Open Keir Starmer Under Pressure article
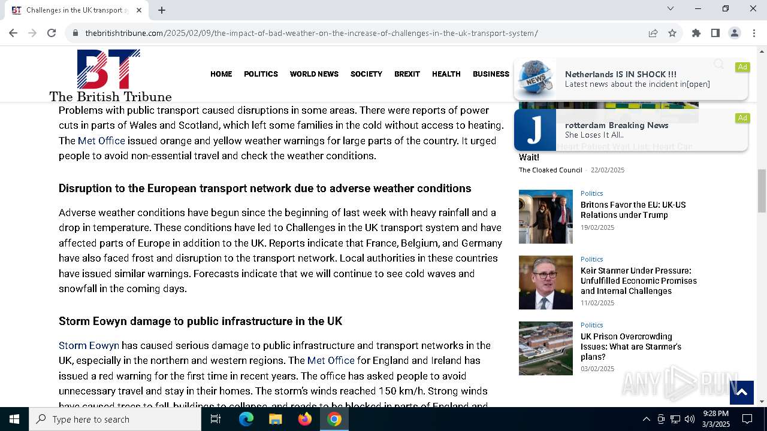767x431 pixels. 638,281
